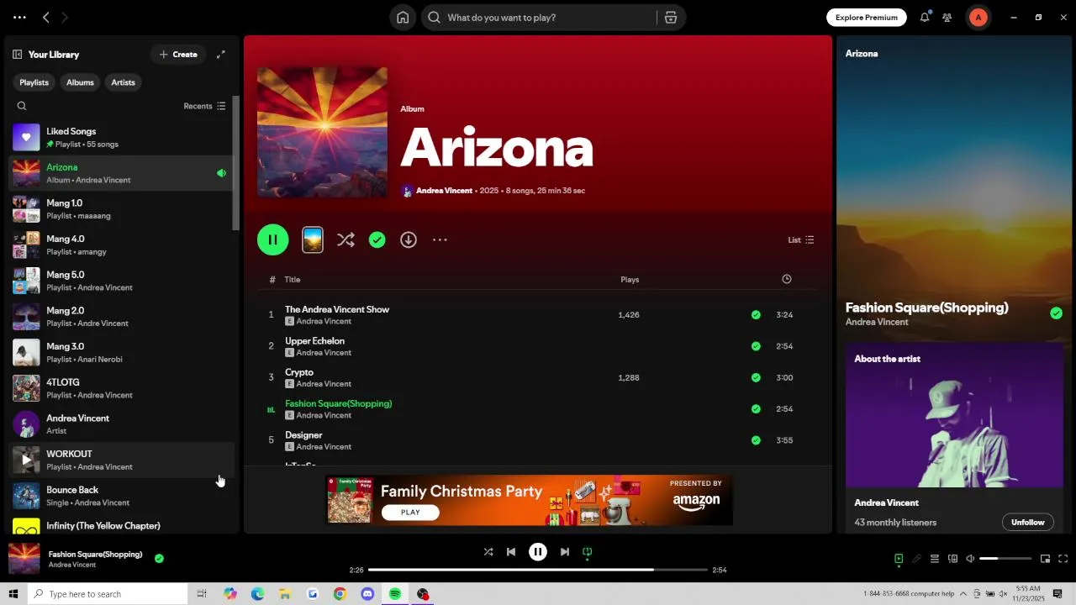Expand Your Library to full view arrows icon
The width and height of the screenshot is (1076, 605).
click(221, 55)
